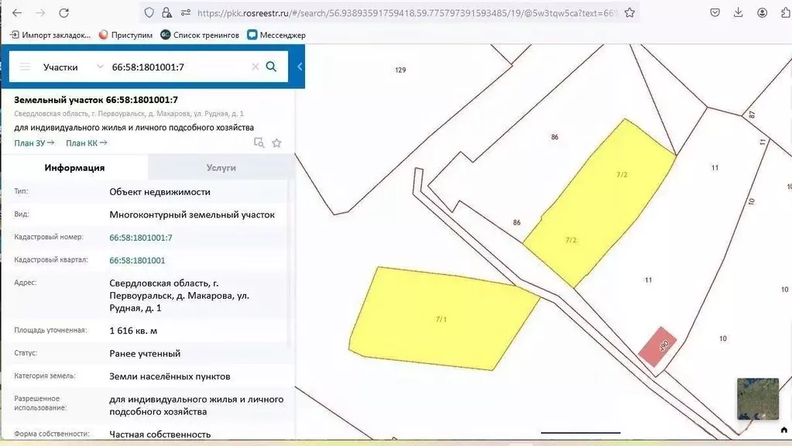792x446 pixels.
Task: Open the Pocket save icon
Action: [715, 12]
